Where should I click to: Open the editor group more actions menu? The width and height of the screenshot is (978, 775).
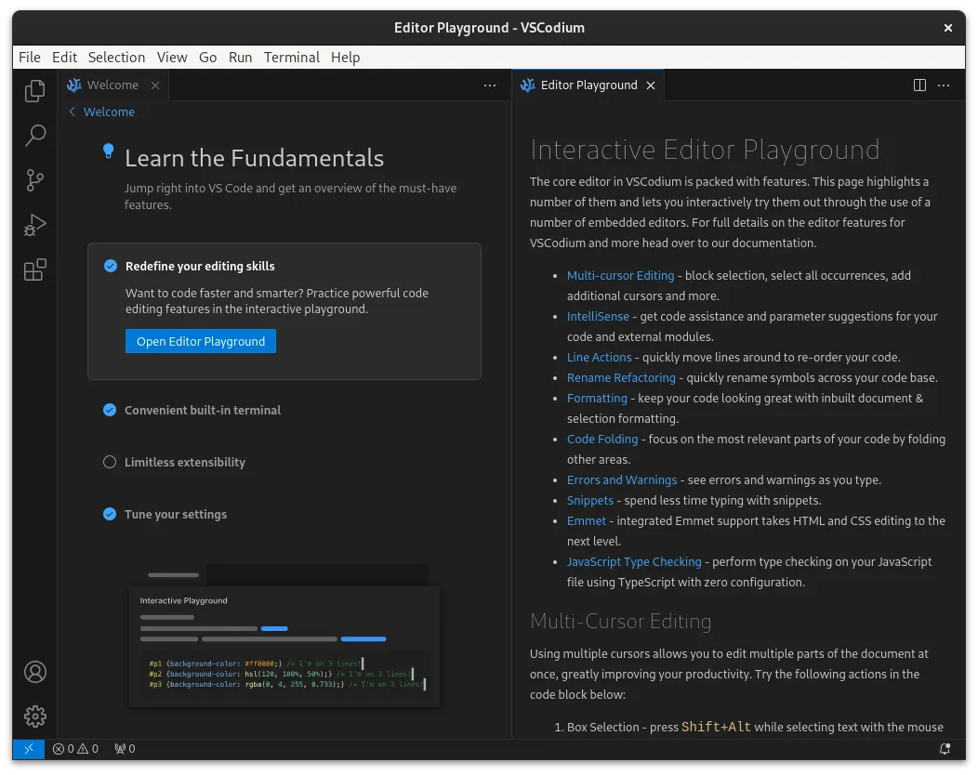(944, 85)
